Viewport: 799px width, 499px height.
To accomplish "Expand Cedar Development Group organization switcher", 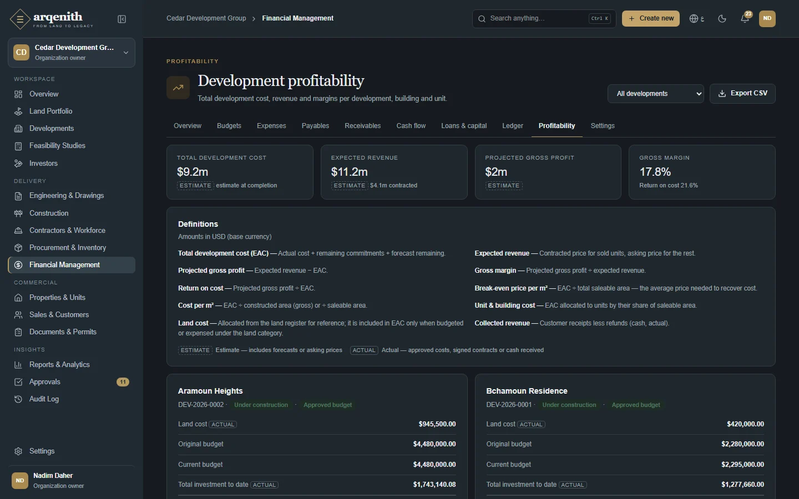I will pos(72,53).
